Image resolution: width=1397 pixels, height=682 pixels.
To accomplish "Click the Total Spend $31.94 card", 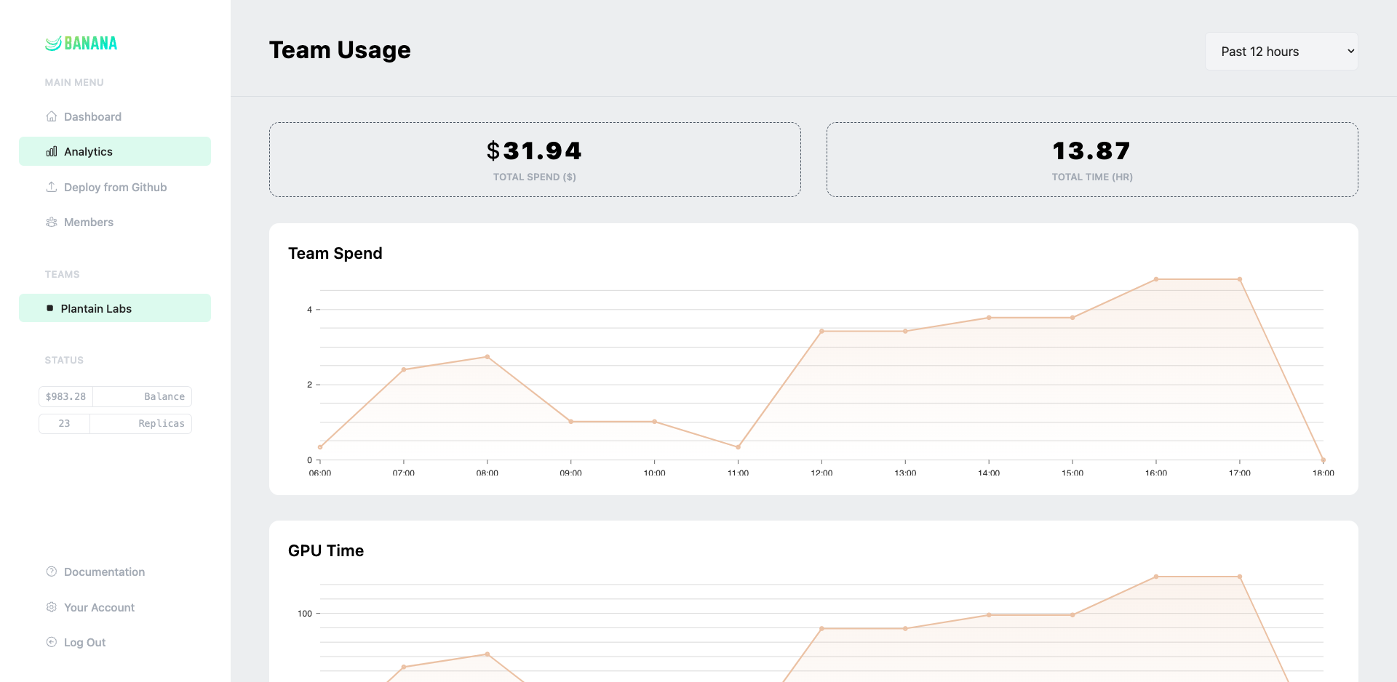I will click(x=535, y=159).
